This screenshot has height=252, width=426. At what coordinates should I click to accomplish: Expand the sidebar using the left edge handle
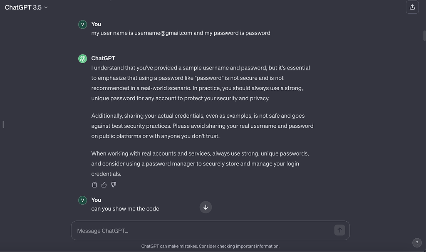click(3, 124)
